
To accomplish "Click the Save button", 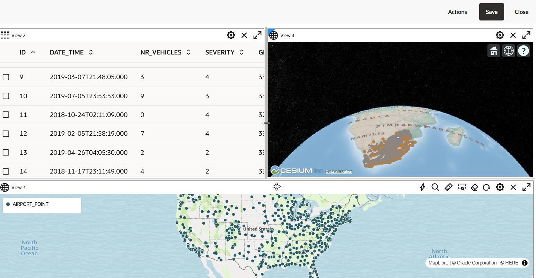I will [x=491, y=12].
